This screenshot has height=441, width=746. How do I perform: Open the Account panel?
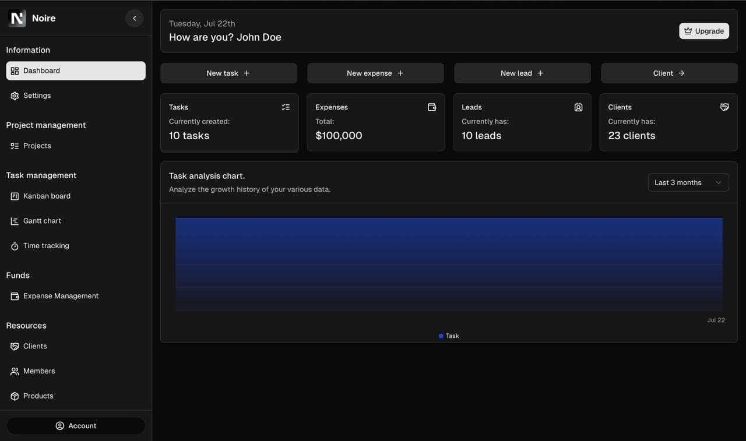(x=76, y=425)
